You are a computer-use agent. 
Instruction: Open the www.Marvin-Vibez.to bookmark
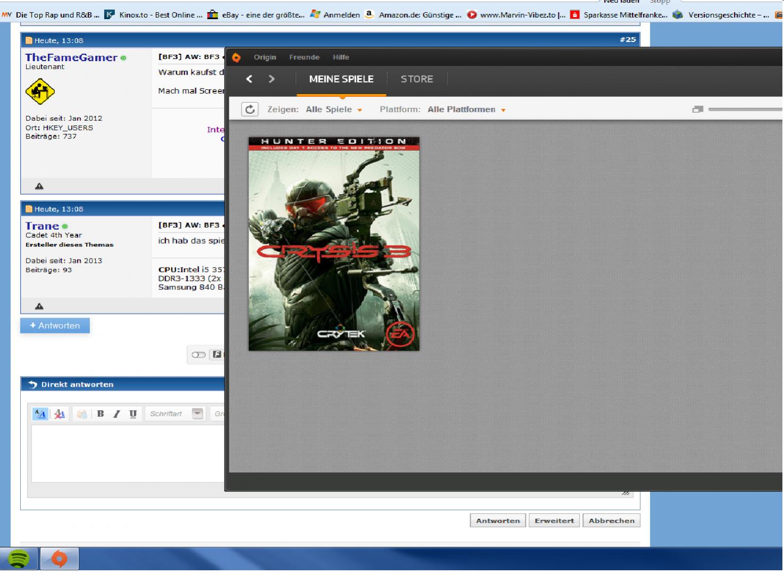coord(516,15)
